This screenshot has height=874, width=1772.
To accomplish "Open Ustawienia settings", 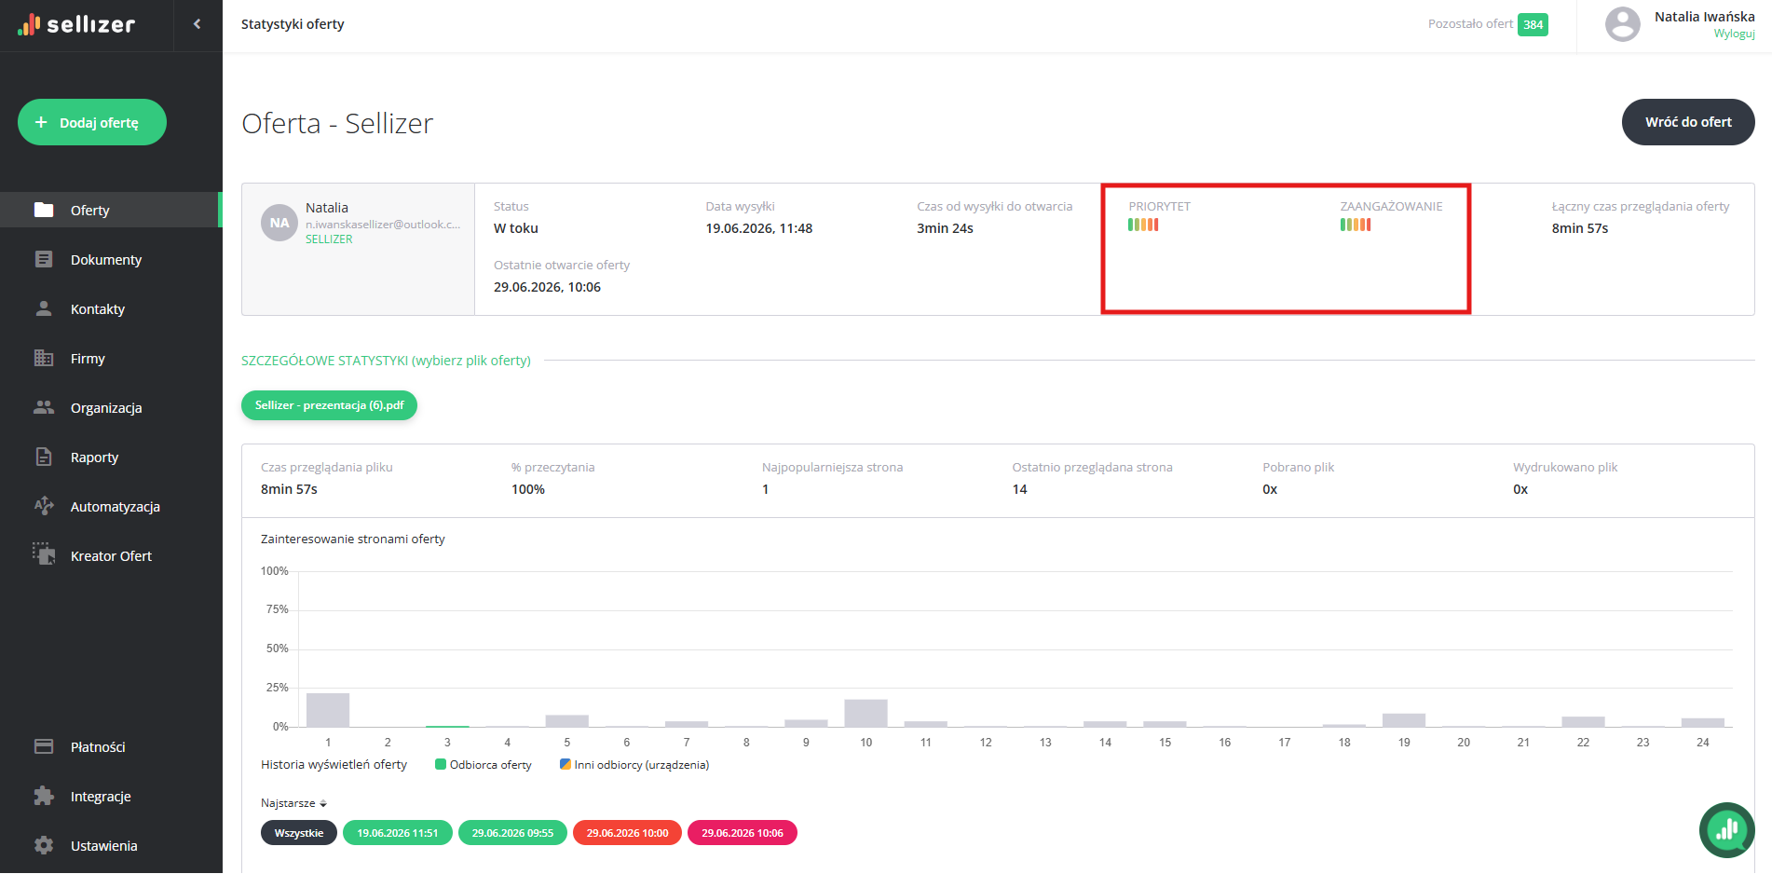I will pos(103,845).
